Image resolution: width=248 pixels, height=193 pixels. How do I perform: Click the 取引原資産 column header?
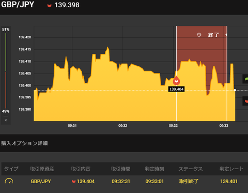tap(42, 169)
